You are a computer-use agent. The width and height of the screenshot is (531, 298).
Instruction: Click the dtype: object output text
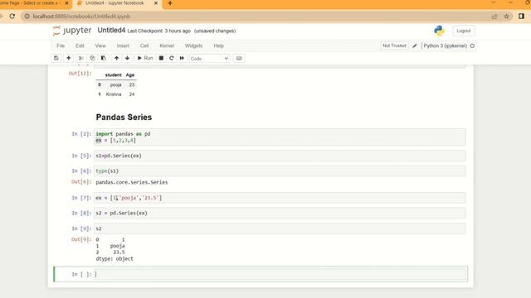pos(114,259)
